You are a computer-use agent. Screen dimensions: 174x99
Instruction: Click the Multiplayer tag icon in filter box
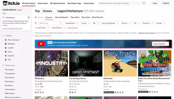pyautogui.click(x=4, y=18)
